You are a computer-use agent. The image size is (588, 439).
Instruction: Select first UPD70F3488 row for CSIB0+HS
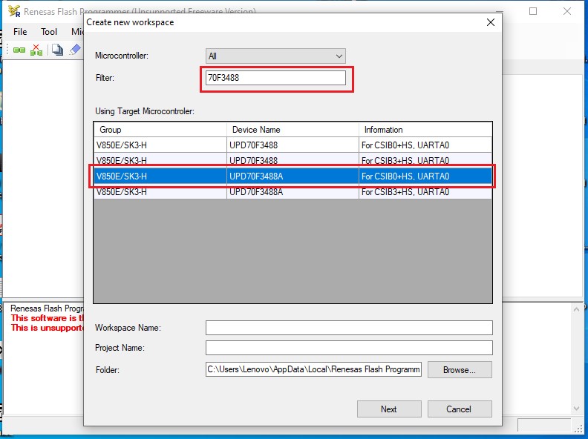click(293, 145)
